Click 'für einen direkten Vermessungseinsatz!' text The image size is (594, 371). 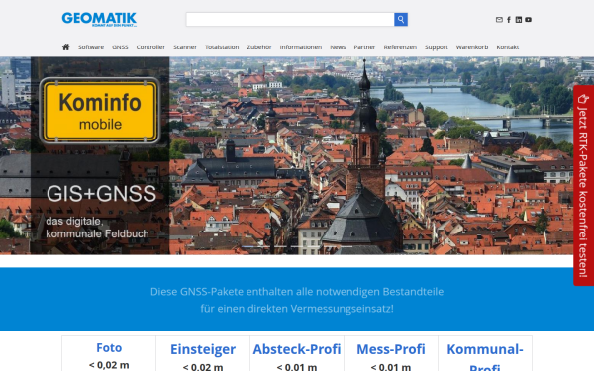(297, 308)
